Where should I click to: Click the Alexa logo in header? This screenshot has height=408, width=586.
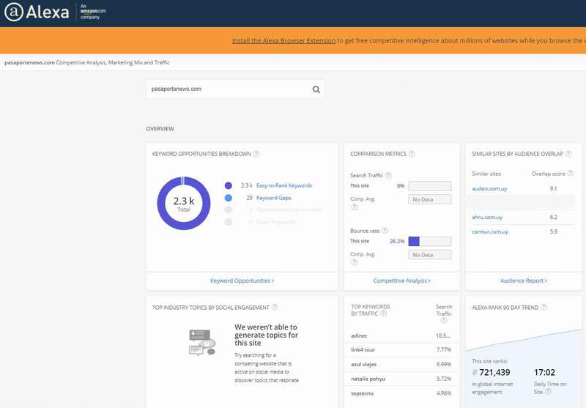point(37,12)
